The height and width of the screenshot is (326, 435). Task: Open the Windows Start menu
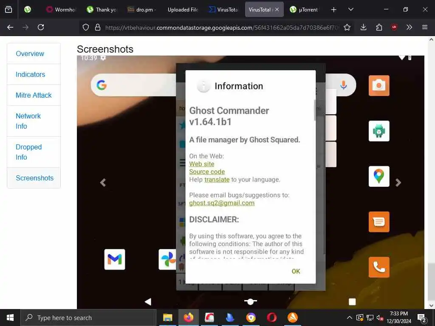click(x=10, y=318)
